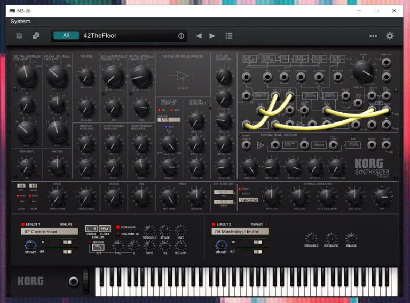Click the Initial Gain patch jack
The width and height of the screenshot is (410, 303).
coord(337,77)
